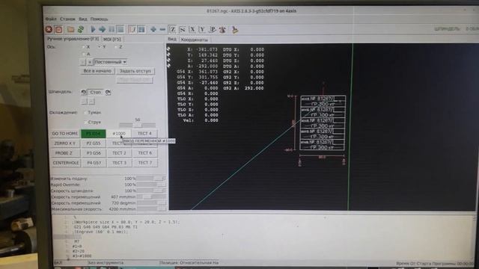Screen dimensions: 479x269
Task: Jog plus direction button
Action: click(x=90, y=62)
